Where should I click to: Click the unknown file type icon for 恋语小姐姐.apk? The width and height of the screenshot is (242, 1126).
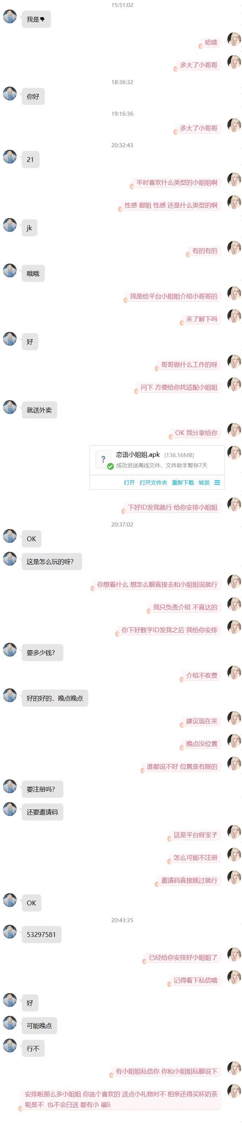(103, 459)
